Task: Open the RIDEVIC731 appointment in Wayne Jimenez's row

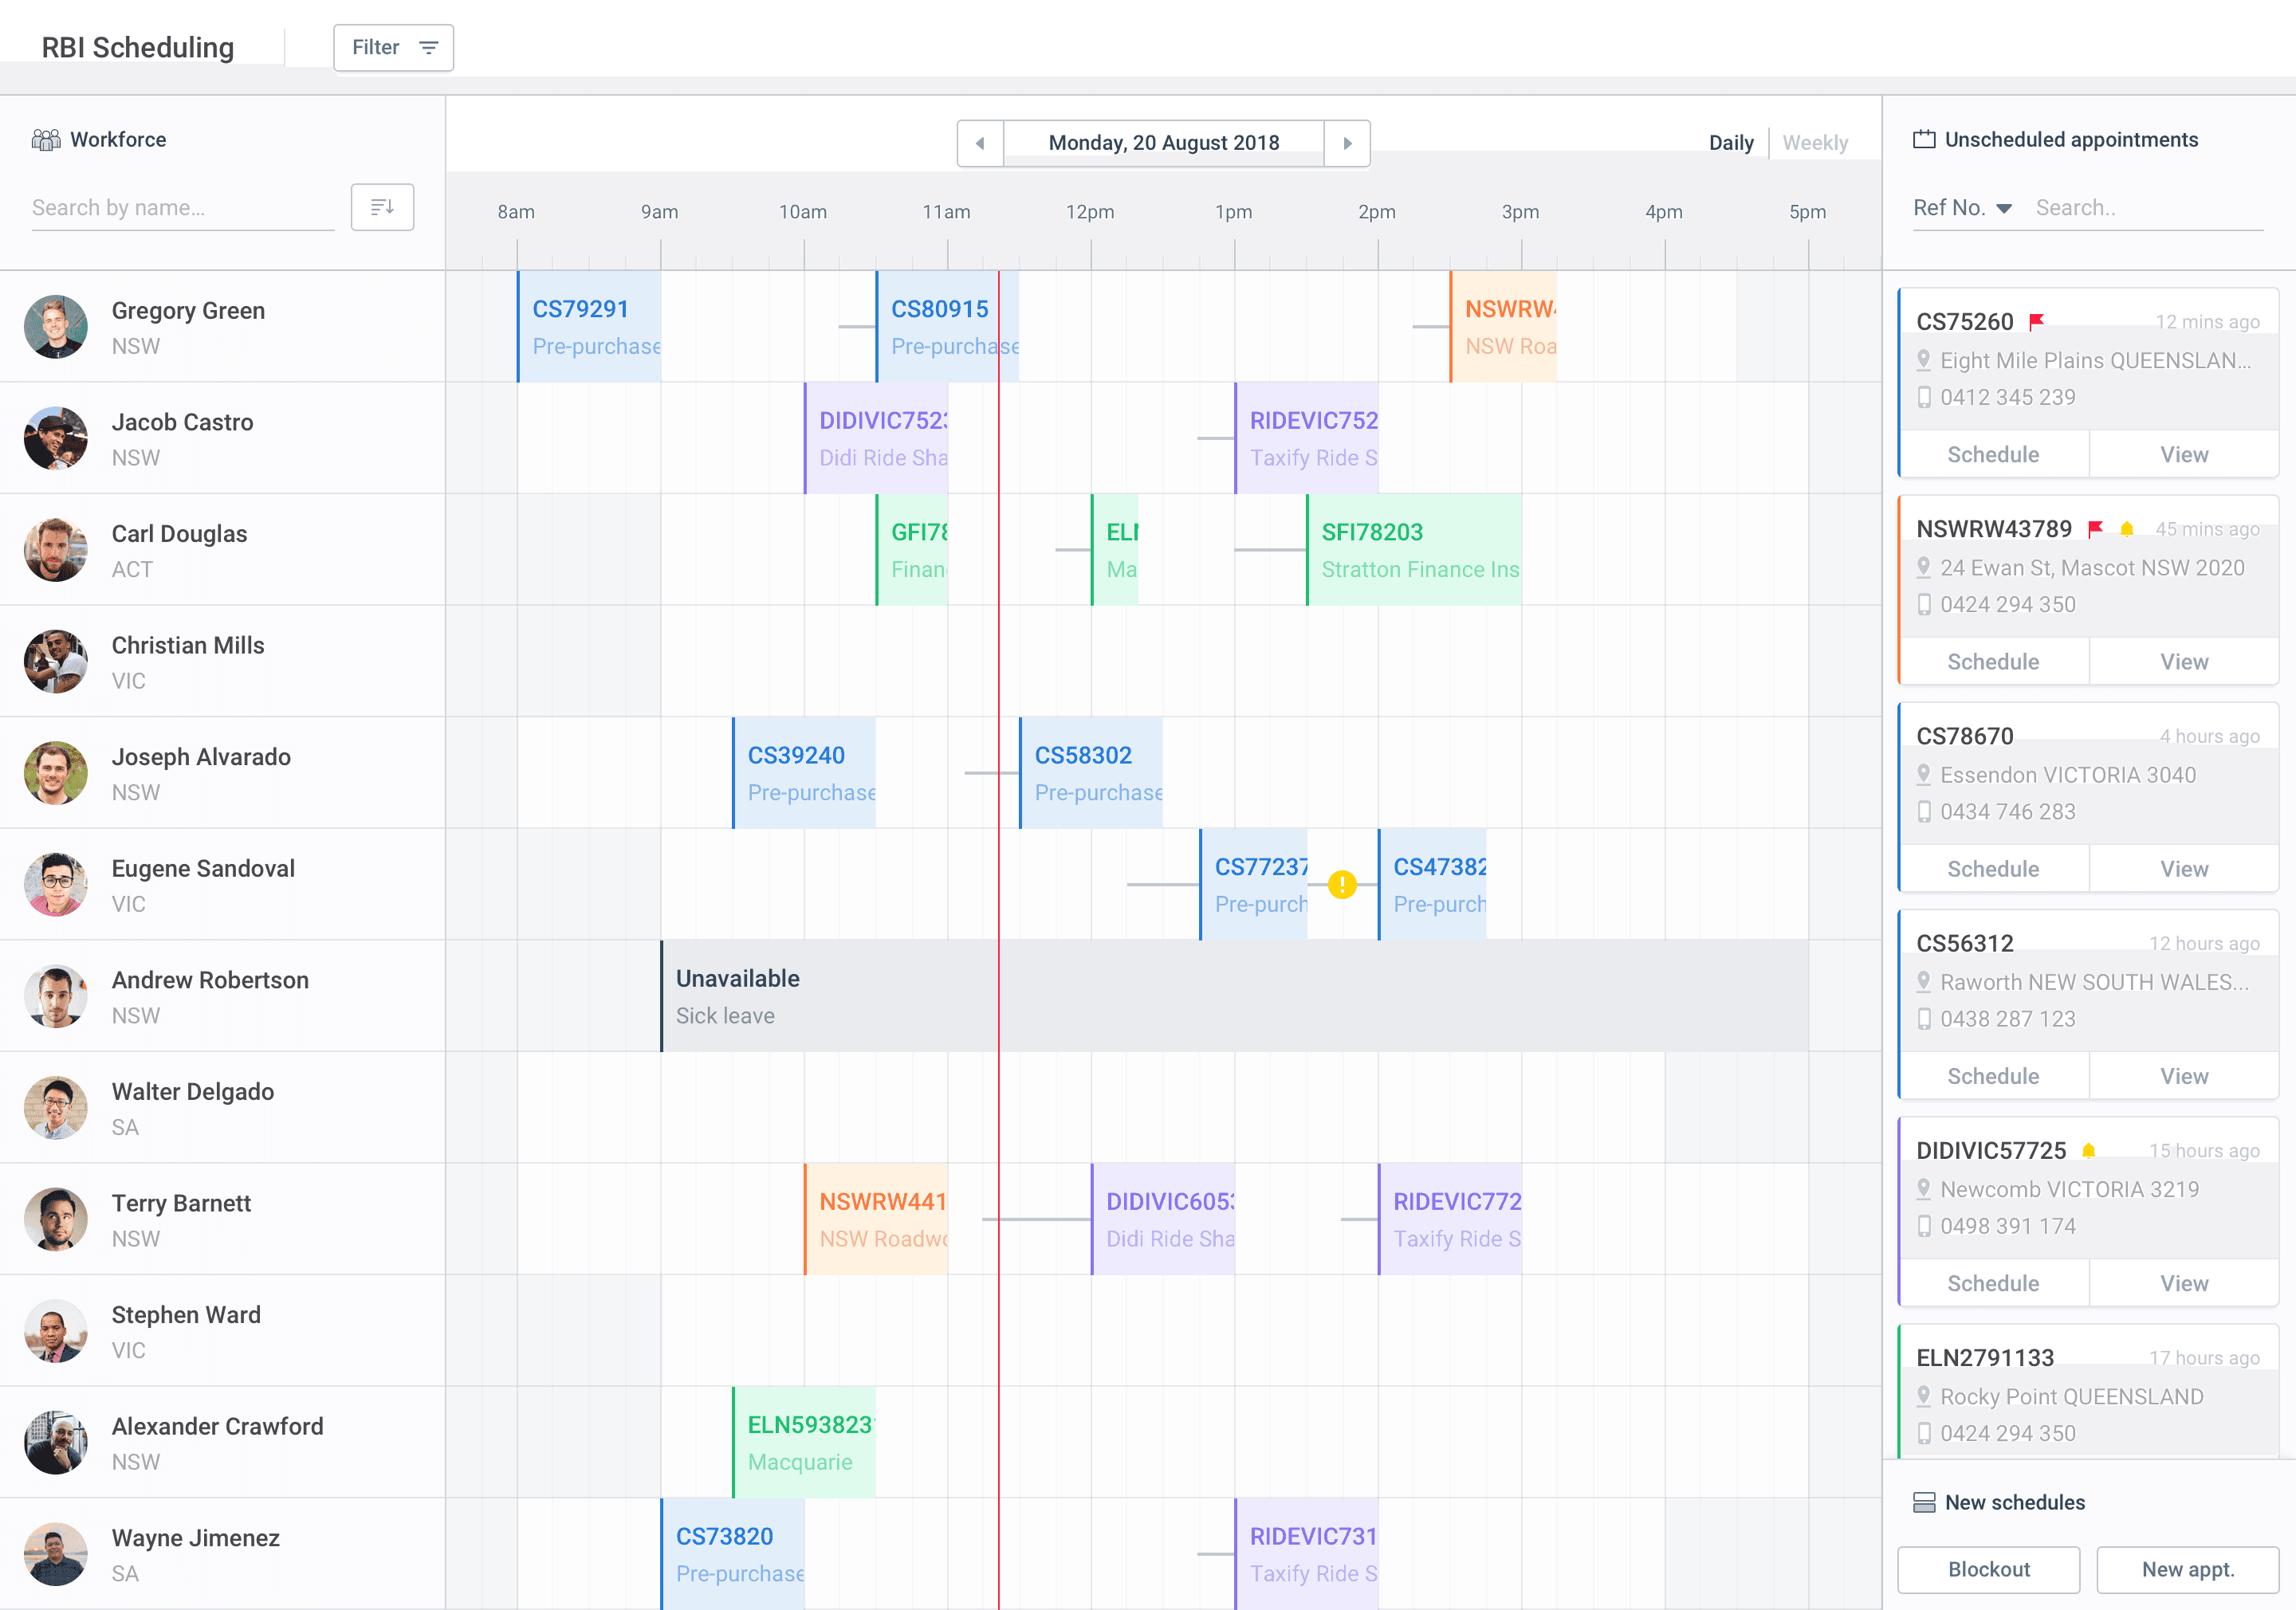Action: [x=1306, y=1554]
